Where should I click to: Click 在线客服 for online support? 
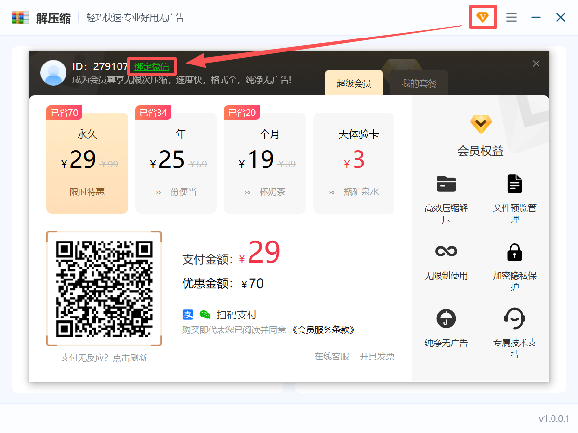click(x=332, y=357)
